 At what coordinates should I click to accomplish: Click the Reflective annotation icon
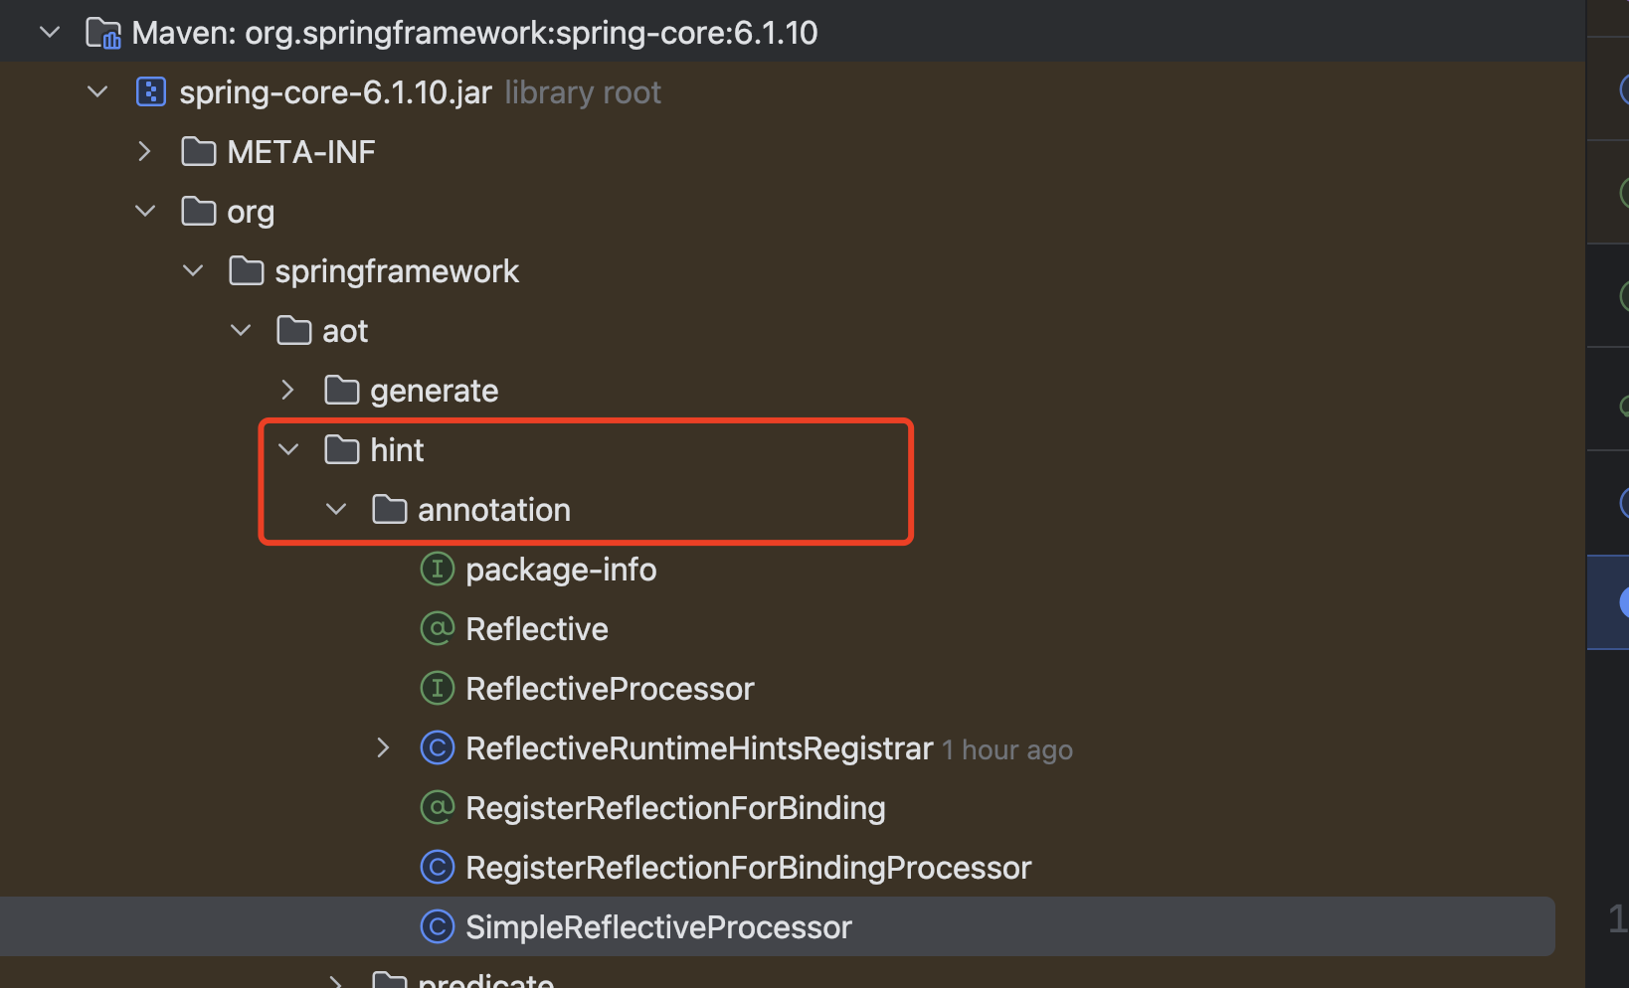(x=438, y=629)
